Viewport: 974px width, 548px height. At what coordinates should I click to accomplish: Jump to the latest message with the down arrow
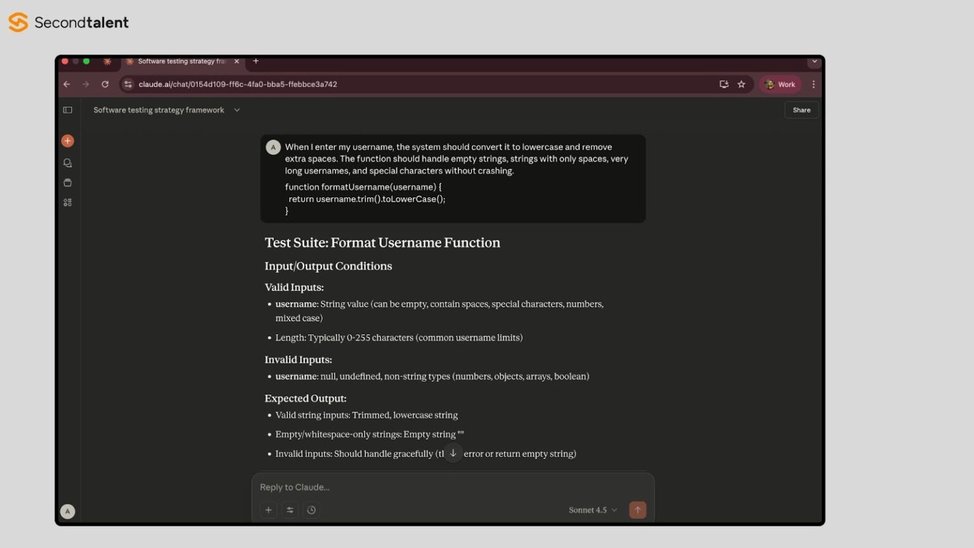pos(453,453)
